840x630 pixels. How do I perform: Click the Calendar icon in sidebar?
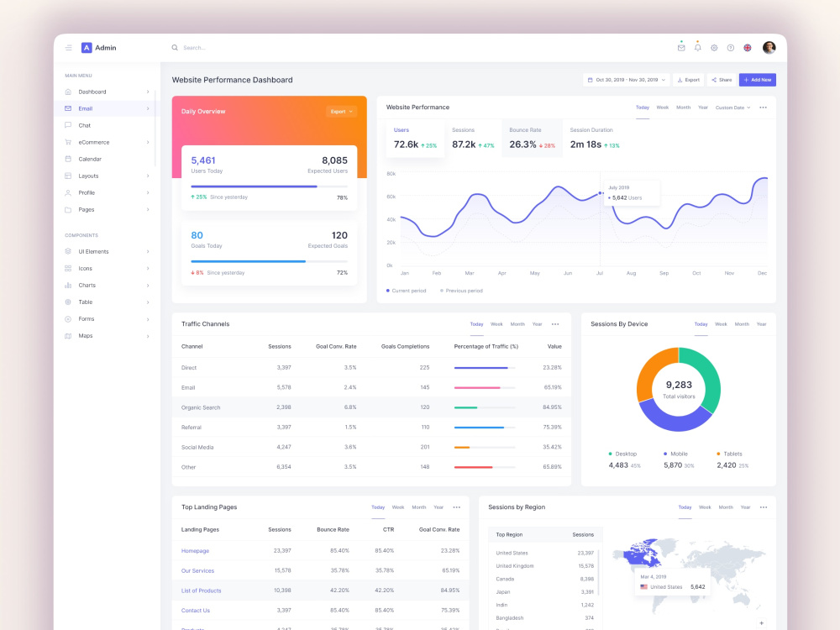click(x=68, y=159)
